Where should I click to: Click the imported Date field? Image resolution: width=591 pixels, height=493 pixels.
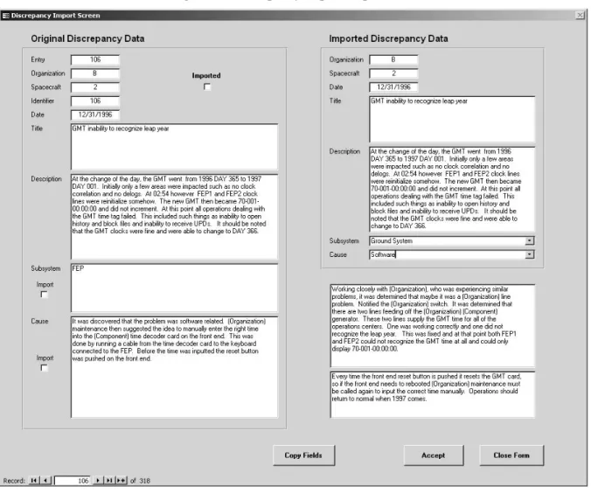pyautogui.click(x=393, y=87)
